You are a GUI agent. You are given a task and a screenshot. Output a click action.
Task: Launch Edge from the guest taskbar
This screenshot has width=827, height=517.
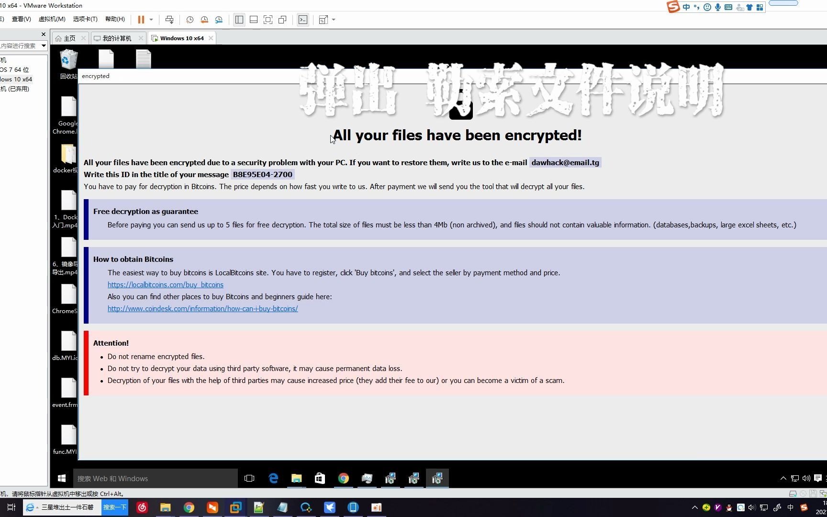click(273, 478)
